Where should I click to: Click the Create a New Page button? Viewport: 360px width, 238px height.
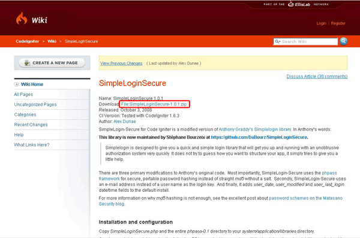point(52,63)
